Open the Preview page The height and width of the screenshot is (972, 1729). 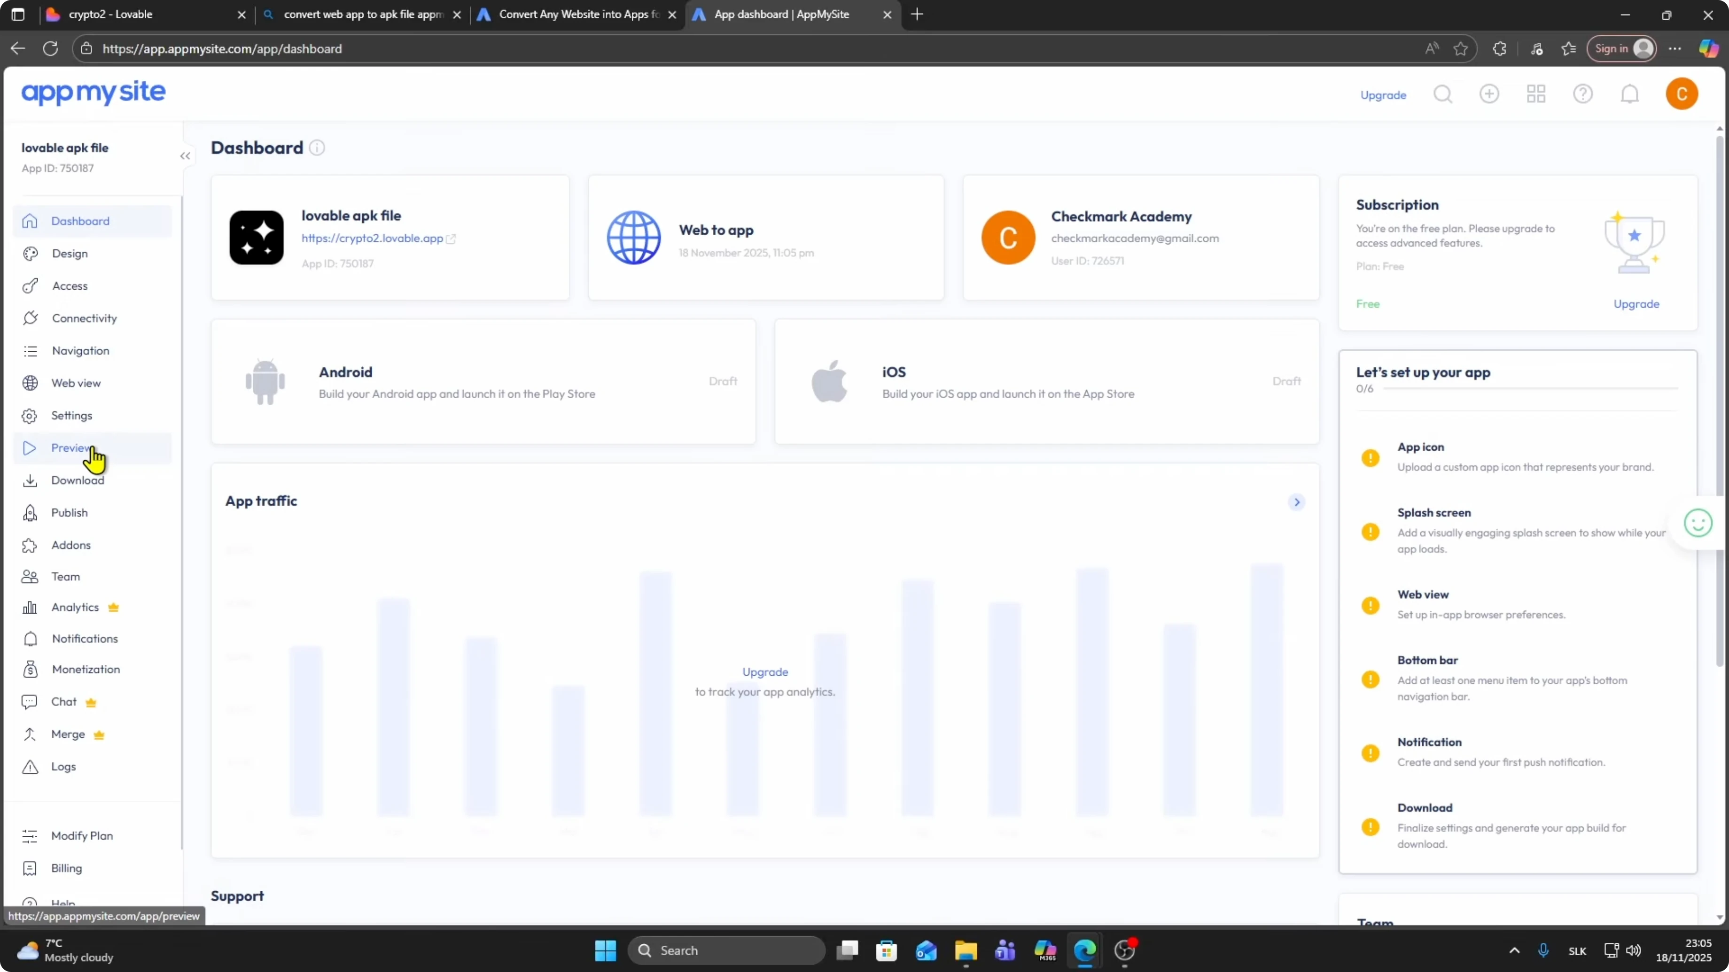pos(93,448)
